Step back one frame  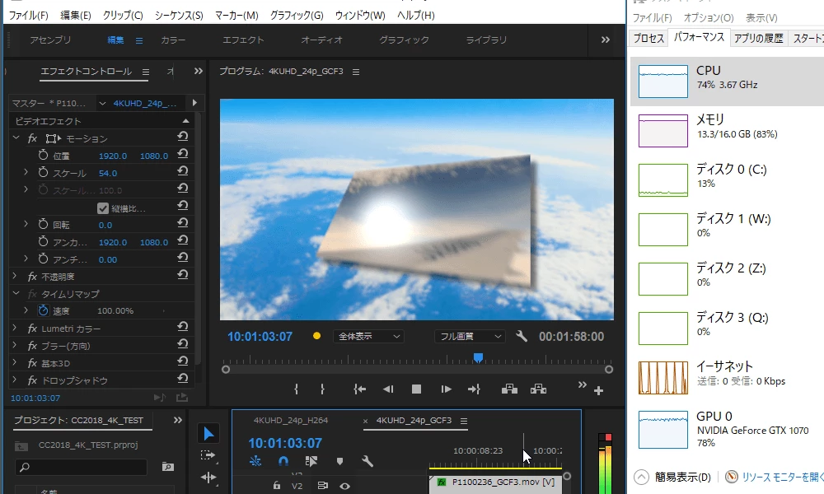[x=388, y=389]
